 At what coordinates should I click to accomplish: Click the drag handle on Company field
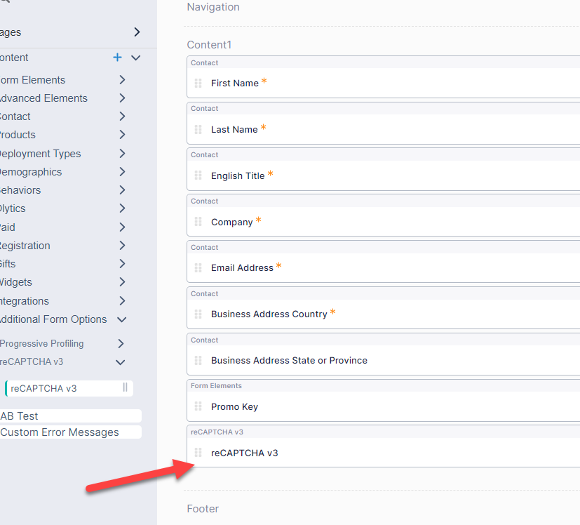coord(198,222)
